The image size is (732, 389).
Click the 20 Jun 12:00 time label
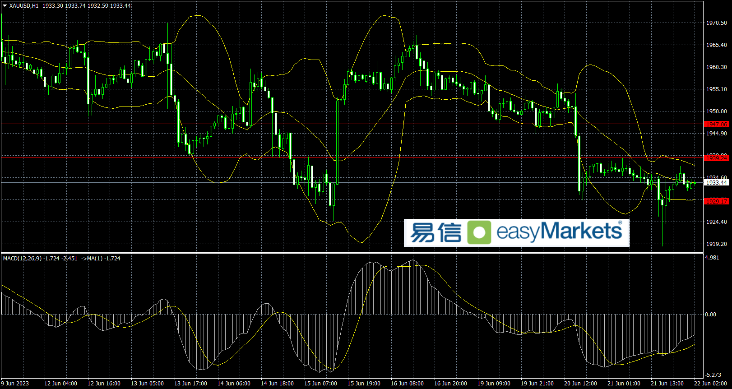click(580, 384)
